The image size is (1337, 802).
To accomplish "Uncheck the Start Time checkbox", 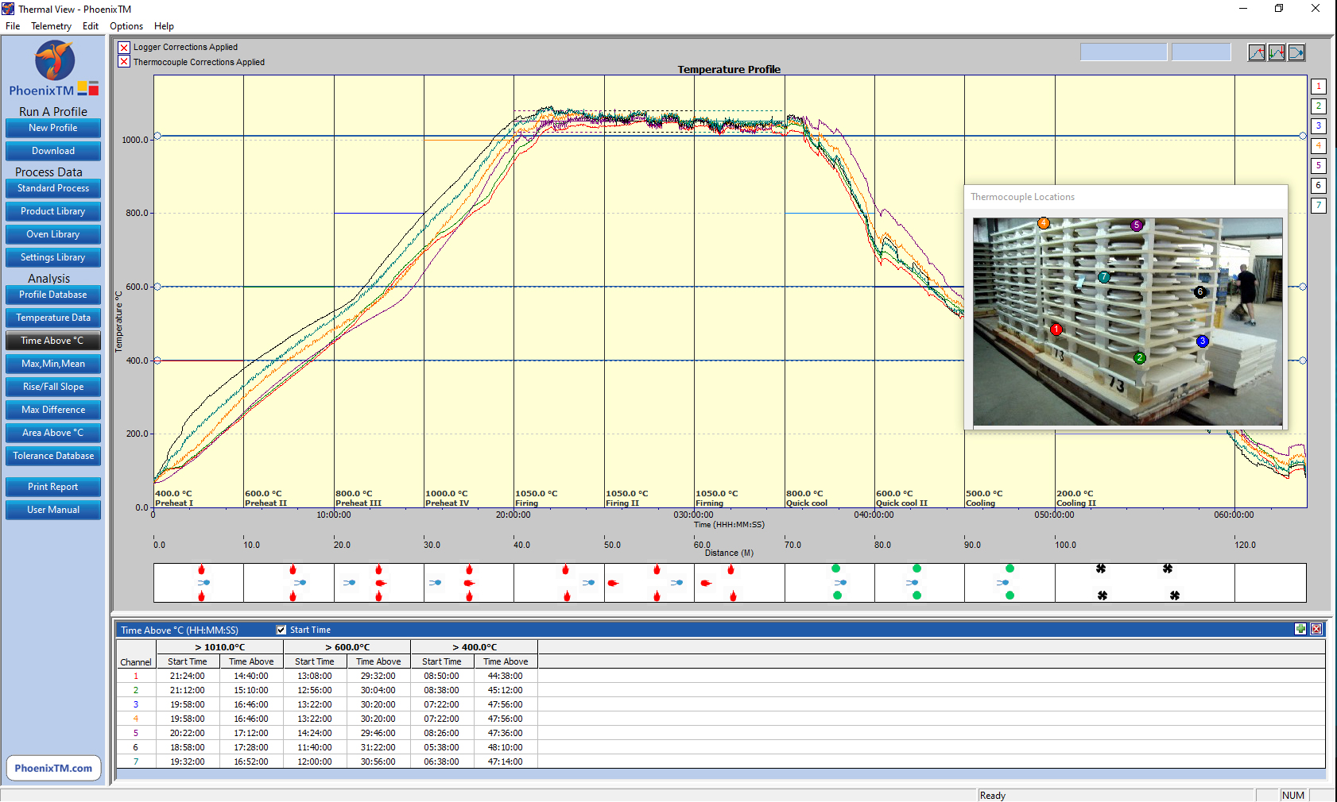I will click(x=281, y=630).
